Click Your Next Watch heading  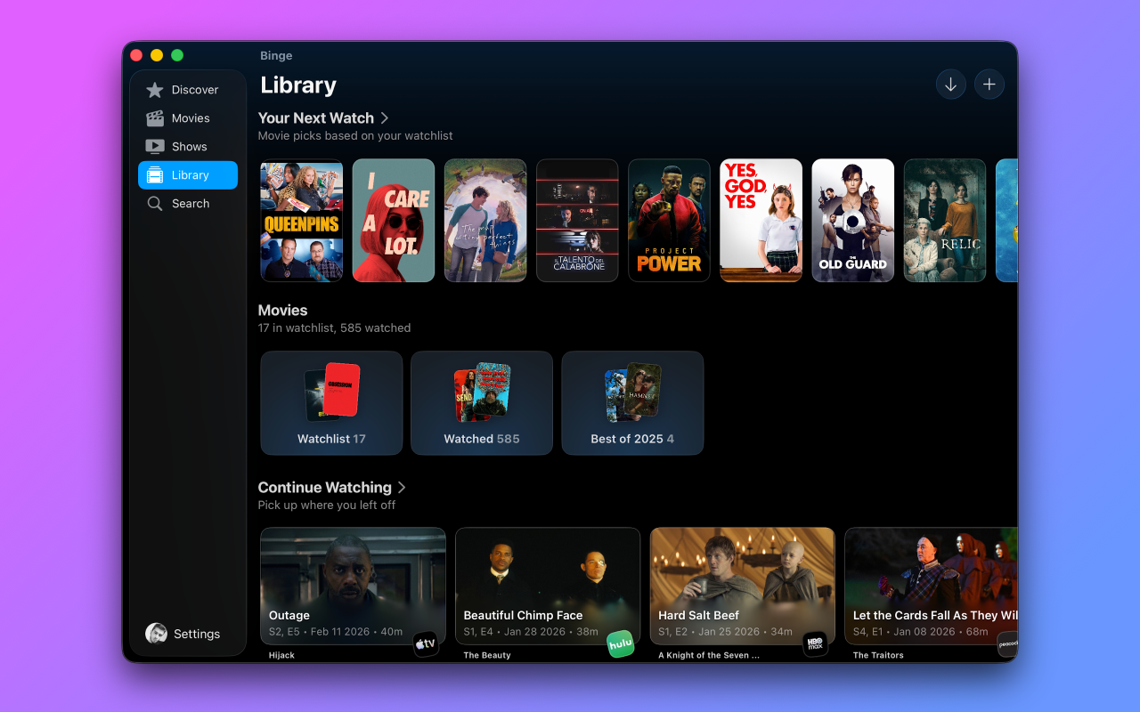click(316, 117)
